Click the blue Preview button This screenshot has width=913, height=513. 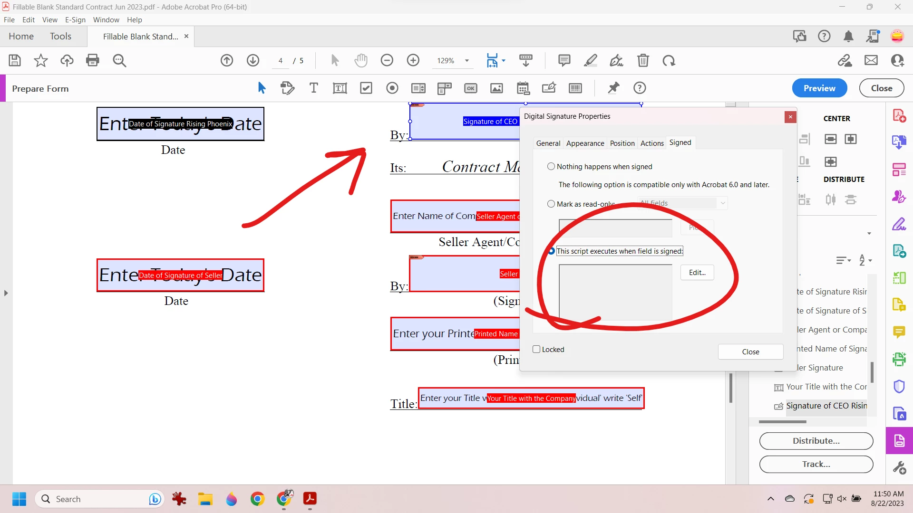click(x=819, y=88)
